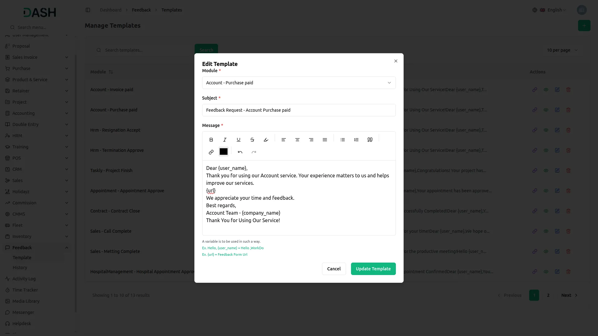
Task: Click the insert link icon
Action: 211,152
